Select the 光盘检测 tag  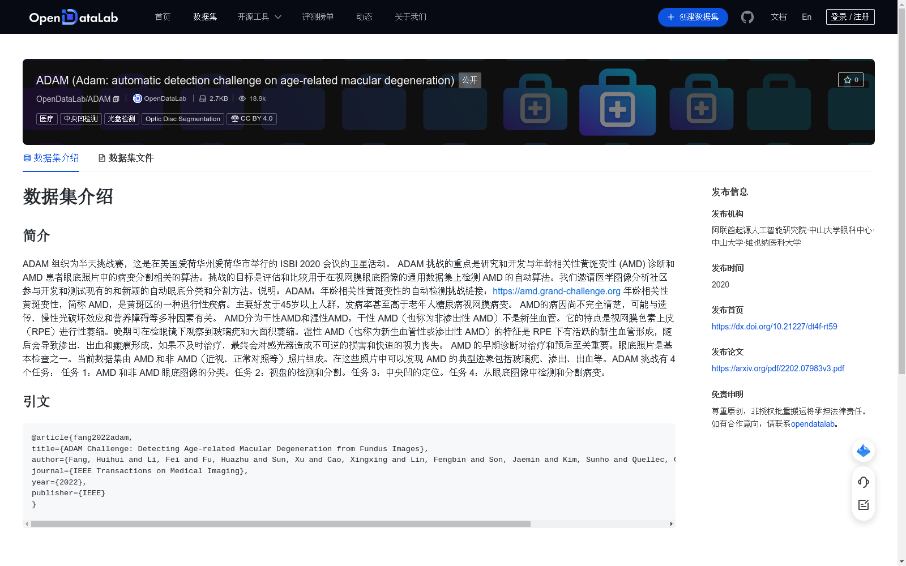point(122,119)
